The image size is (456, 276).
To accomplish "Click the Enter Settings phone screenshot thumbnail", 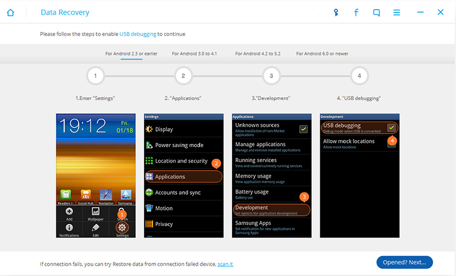I will click(96, 175).
